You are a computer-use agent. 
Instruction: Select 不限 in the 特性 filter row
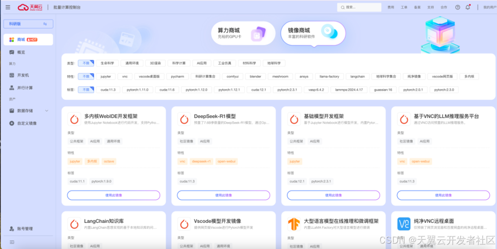click(x=86, y=77)
